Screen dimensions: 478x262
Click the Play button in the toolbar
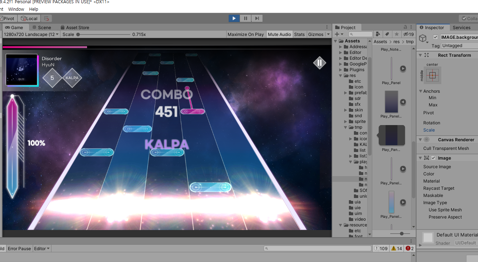234,18
